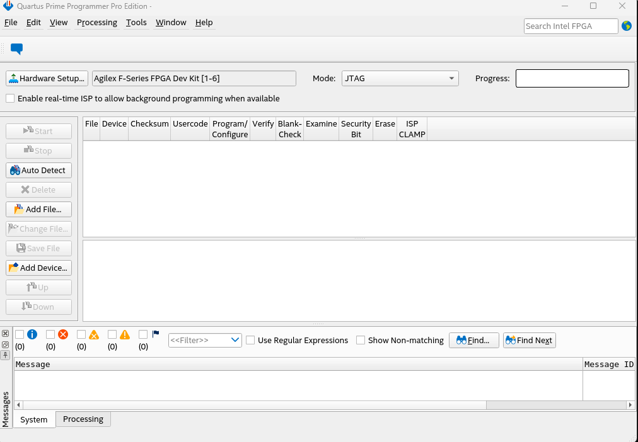Click the Search Intel FPGA input field
Viewport: 638px width, 442px height.
pyautogui.click(x=571, y=26)
